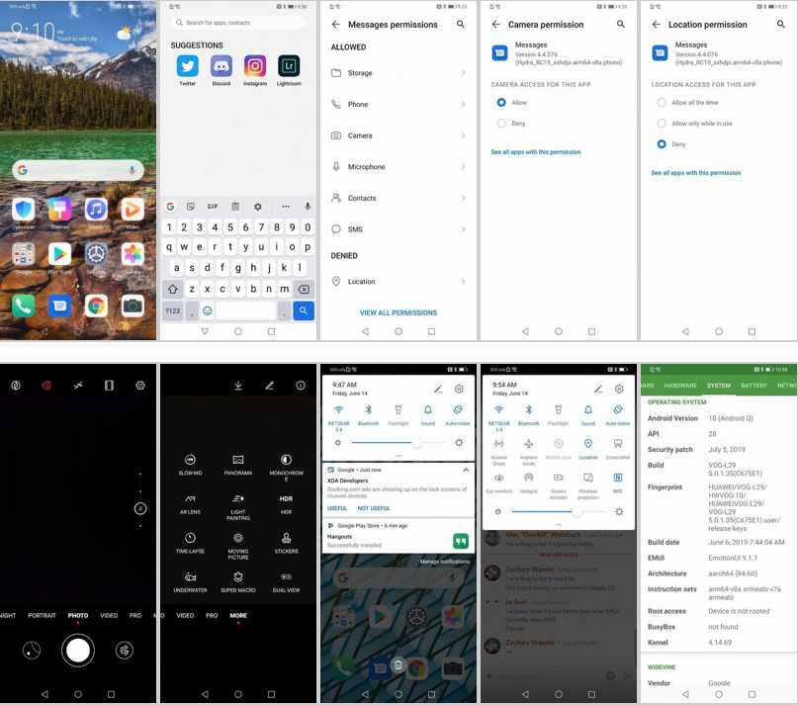Switch camera to PRO mode
This screenshot has width=798, height=705.
(135, 615)
